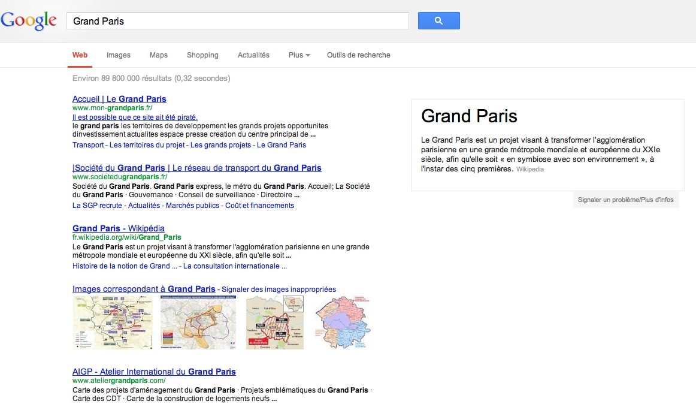This screenshot has height=410, width=696.
Task: Open Grand Paris - Wikipédia result
Action: tap(119, 228)
